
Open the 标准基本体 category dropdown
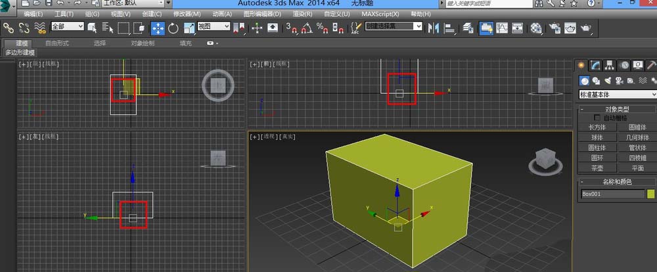point(618,95)
